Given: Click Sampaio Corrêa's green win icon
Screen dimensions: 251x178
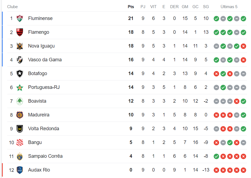Looking at the screenshot, I should 216,156.
